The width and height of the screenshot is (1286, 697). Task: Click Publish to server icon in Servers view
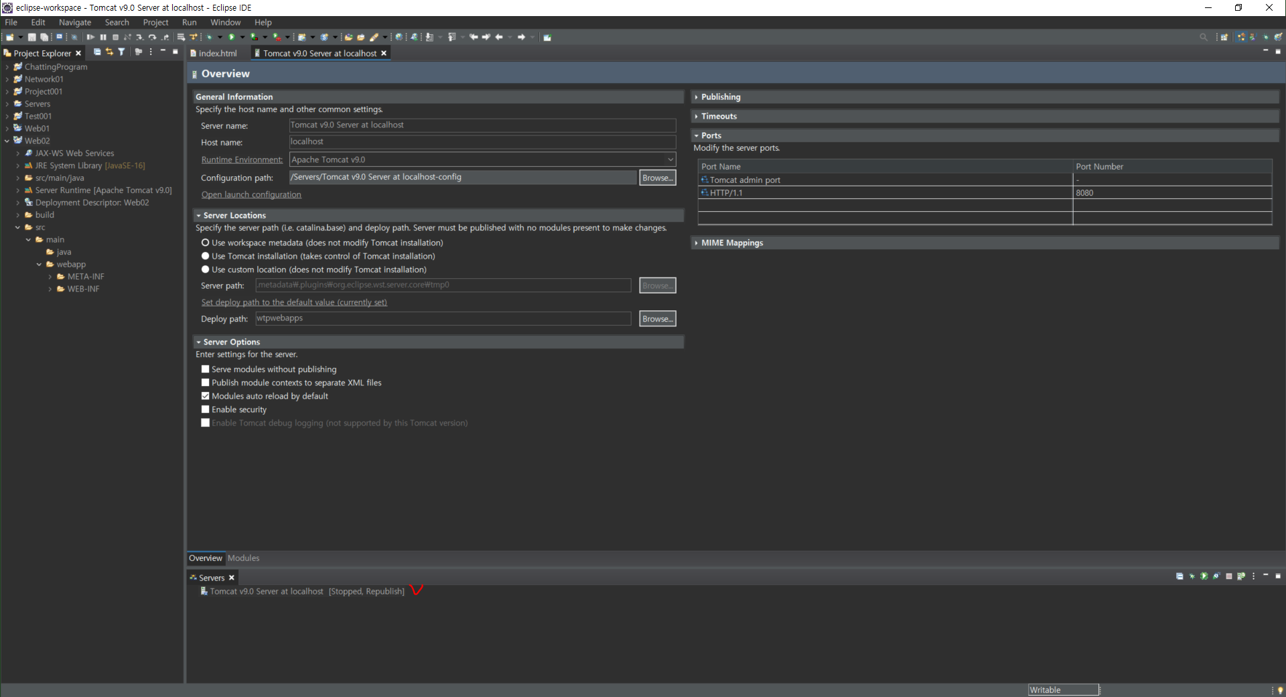tap(1241, 576)
